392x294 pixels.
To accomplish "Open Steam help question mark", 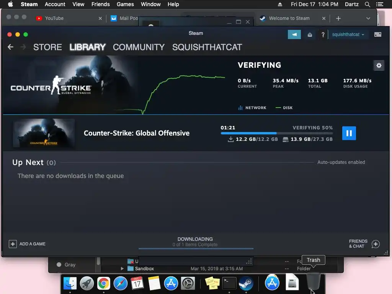I will coord(323,34).
